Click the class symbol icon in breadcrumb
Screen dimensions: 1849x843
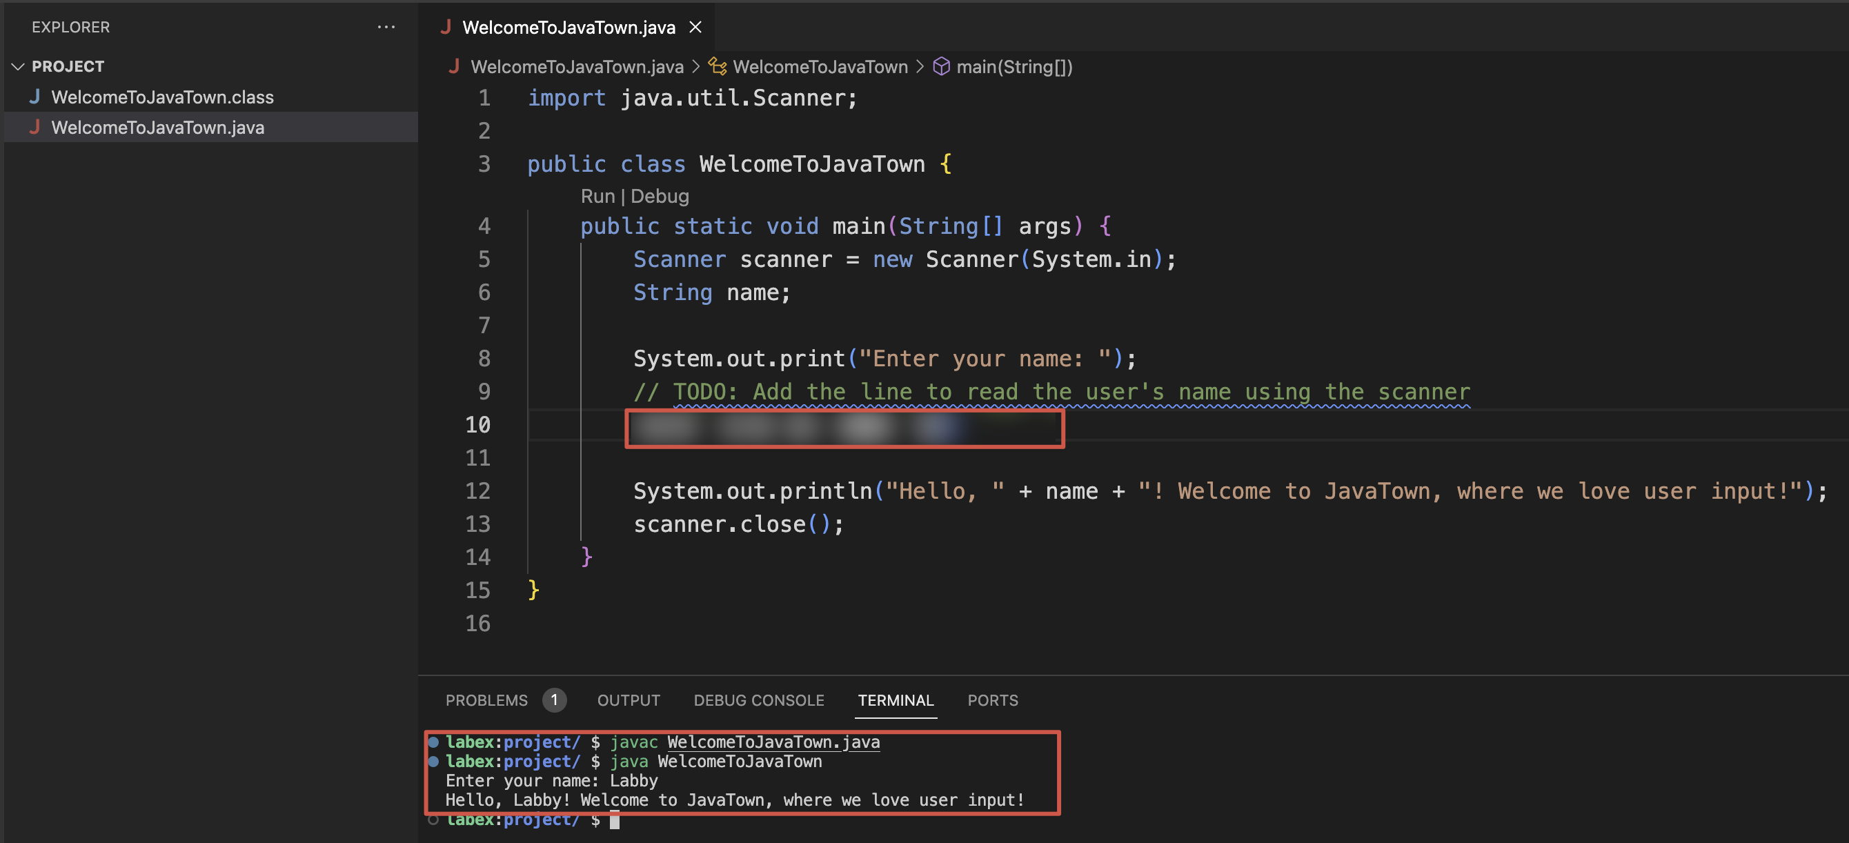[717, 67]
